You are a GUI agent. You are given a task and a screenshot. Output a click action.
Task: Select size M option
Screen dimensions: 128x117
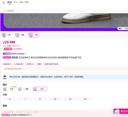[x=10, y=99]
